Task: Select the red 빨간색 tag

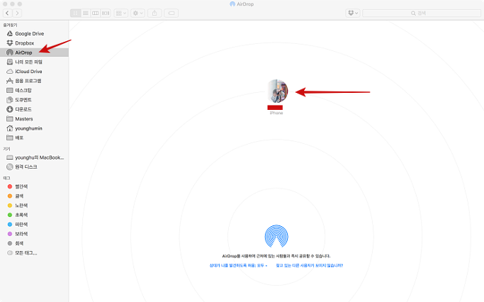Action: 34,186
